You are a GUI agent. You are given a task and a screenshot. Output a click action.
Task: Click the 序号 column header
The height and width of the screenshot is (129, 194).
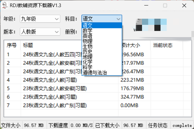(x=12, y=45)
